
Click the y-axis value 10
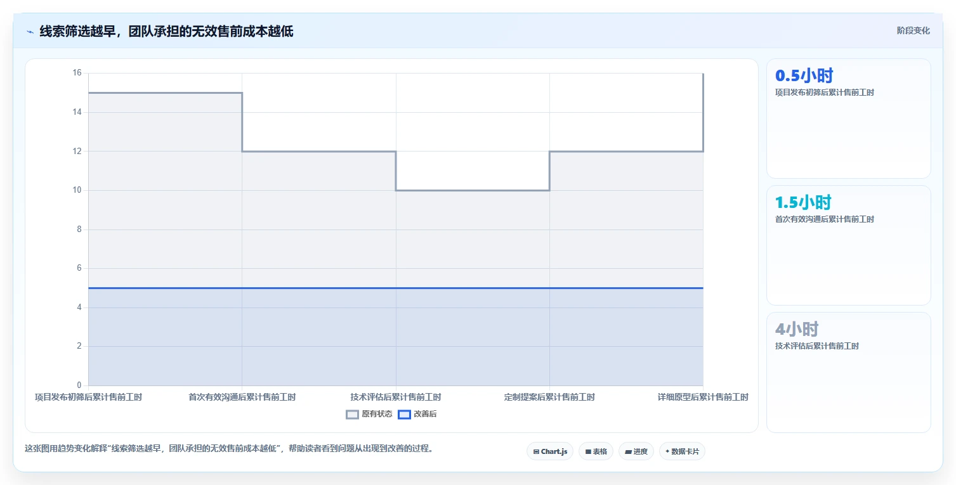coord(78,190)
